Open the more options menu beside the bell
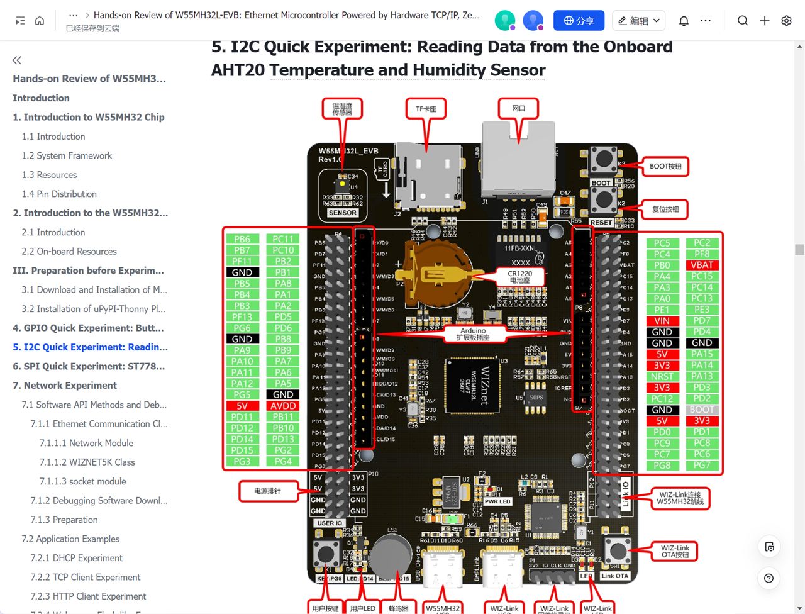This screenshot has width=805, height=614. [x=706, y=21]
